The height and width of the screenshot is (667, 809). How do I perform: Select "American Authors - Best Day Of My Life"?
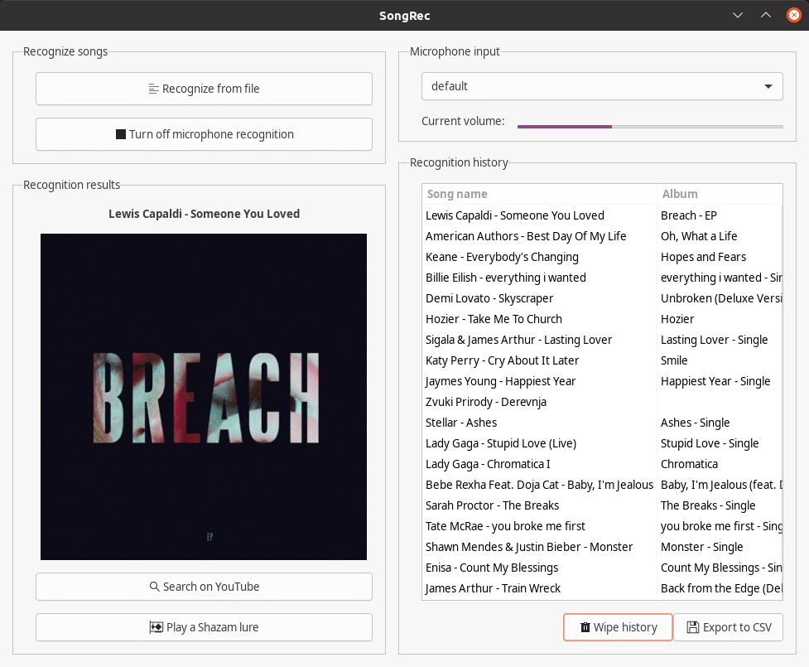[x=602, y=236]
